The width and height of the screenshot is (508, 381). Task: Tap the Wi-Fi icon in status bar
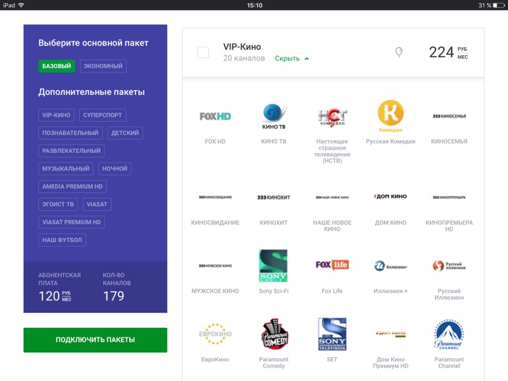point(21,5)
